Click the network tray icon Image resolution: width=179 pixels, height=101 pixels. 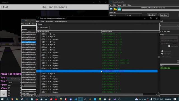click(154, 99)
